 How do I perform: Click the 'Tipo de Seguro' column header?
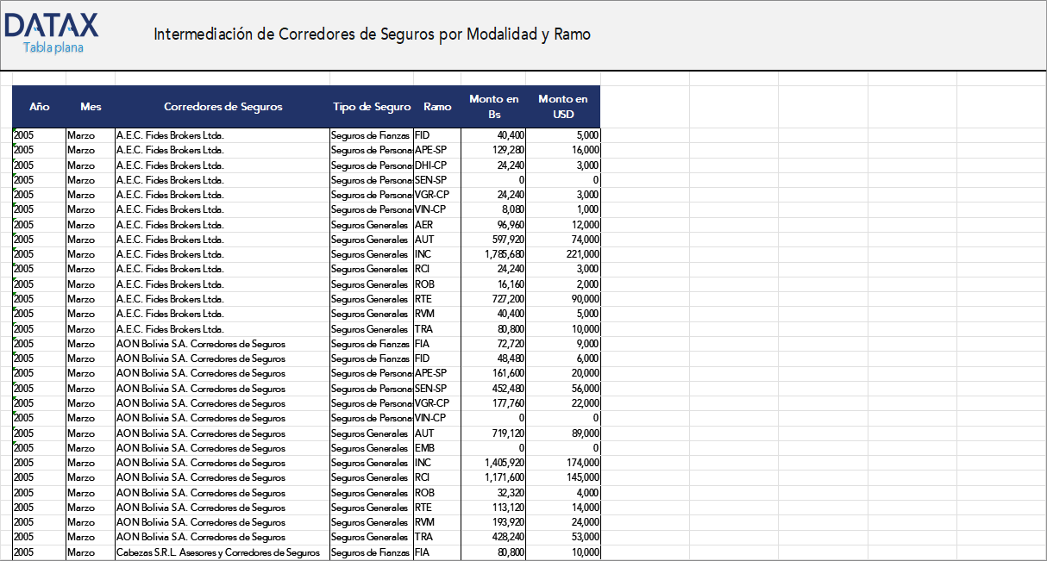(x=372, y=107)
